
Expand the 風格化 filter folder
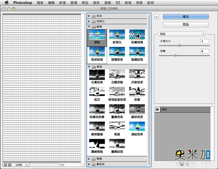click(x=89, y=21)
